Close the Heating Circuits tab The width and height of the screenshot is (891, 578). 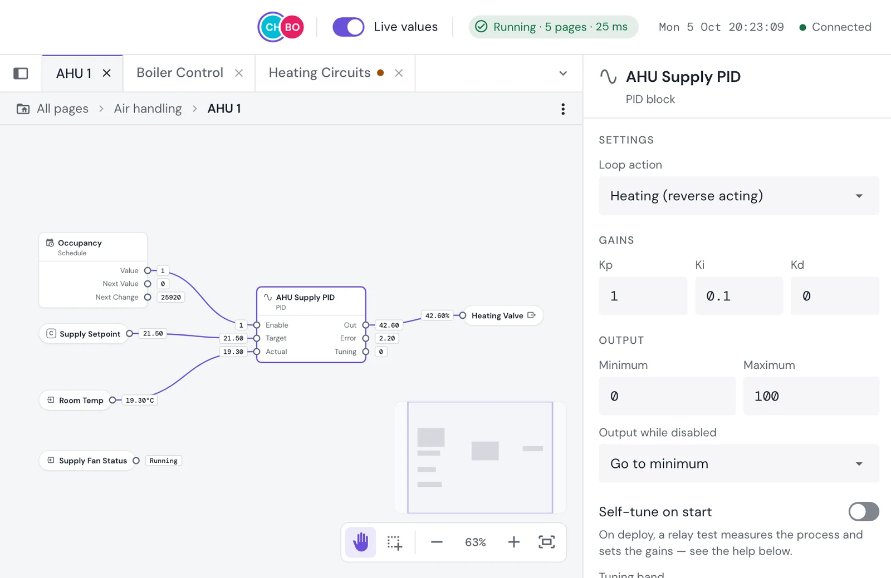click(x=399, y=73)
